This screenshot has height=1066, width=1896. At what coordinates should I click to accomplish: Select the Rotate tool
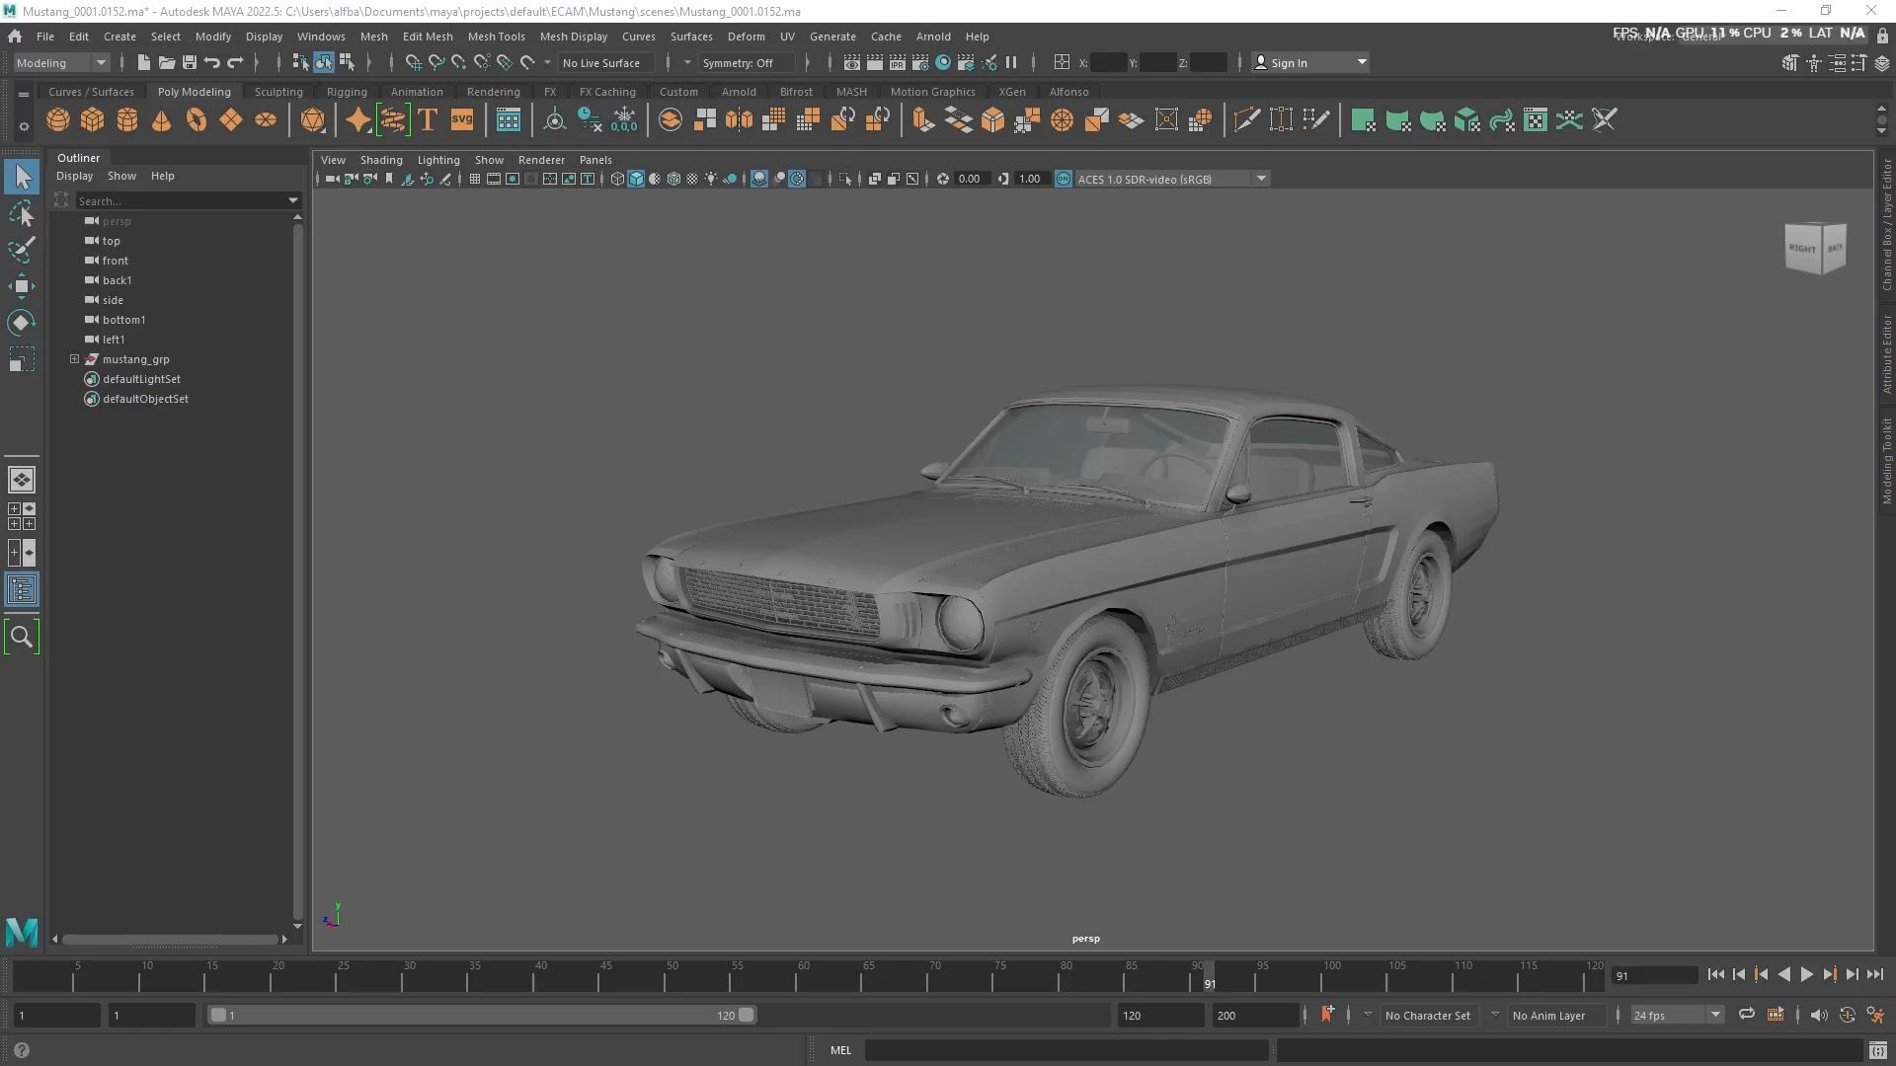point(21,323)
